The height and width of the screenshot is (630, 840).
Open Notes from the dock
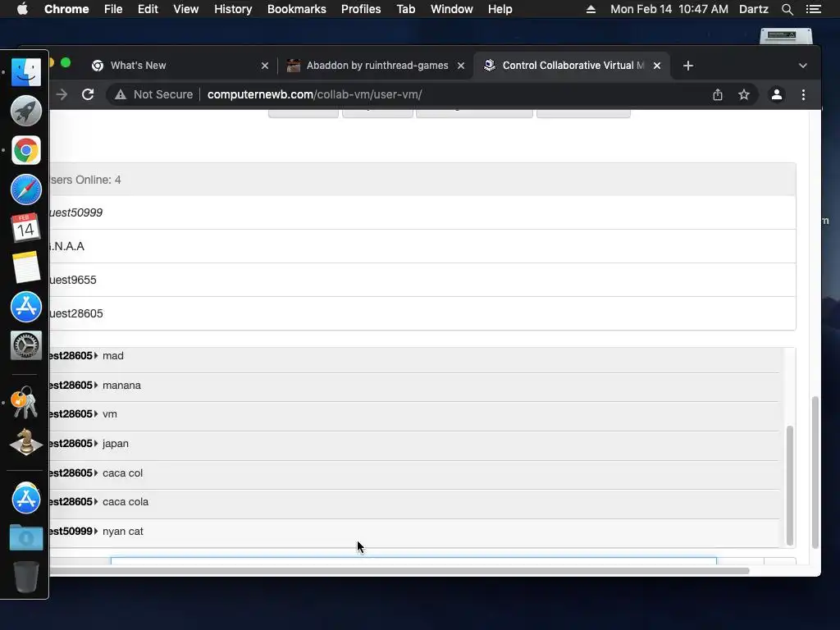click(x=25, y=267)
